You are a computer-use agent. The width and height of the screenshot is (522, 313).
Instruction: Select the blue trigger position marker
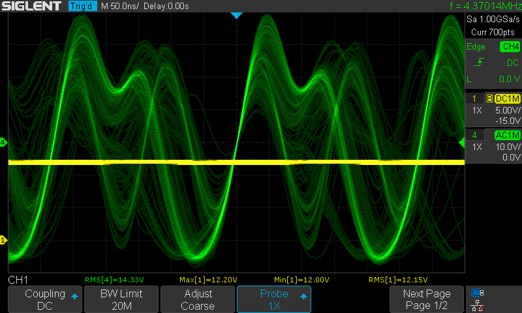(x=236, y=15)
